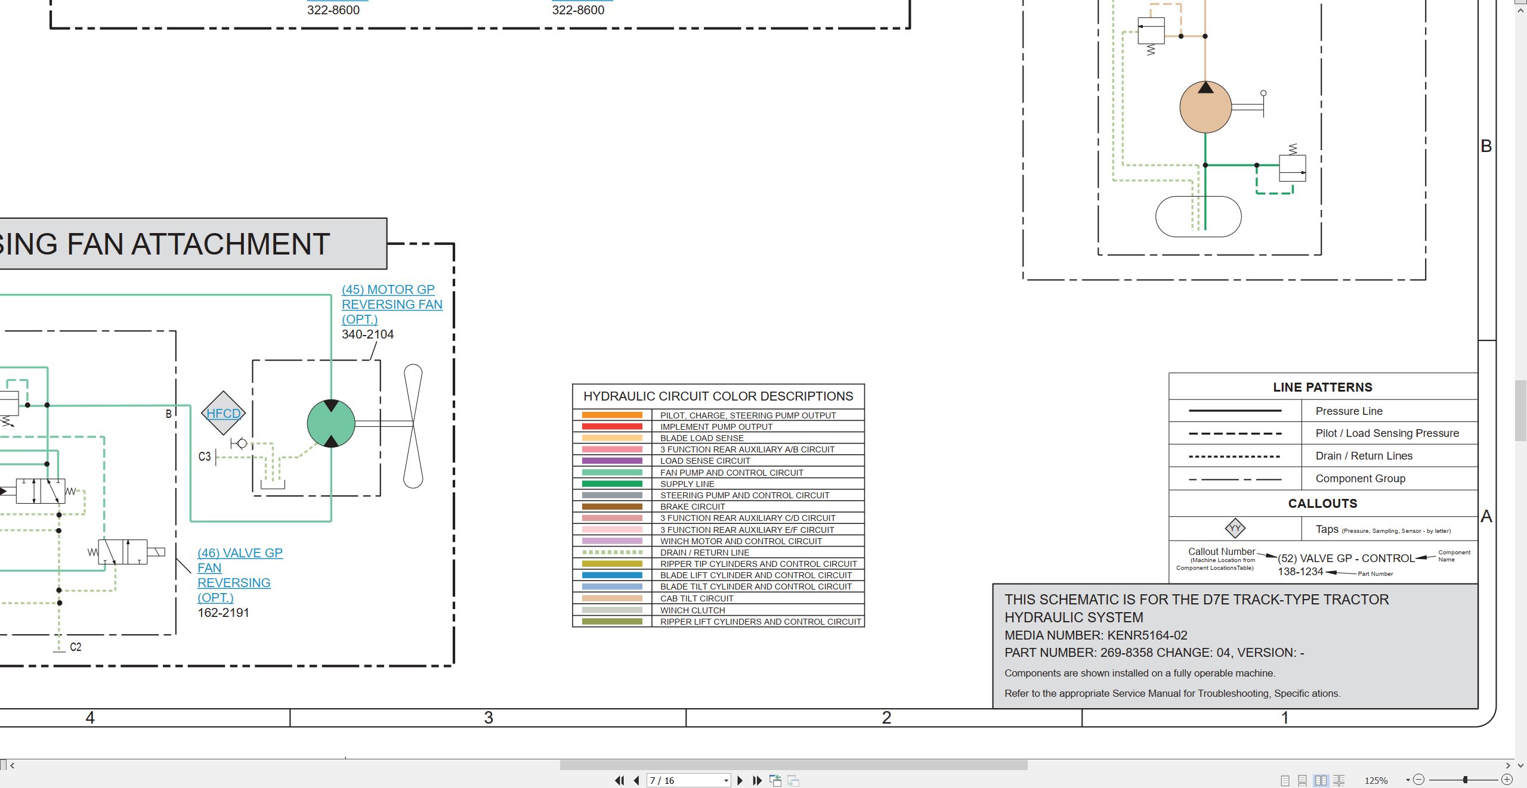The height and width of the screenshot is (788, 1527).
Task: Go to the first page
Action: (x=619, y=780)
